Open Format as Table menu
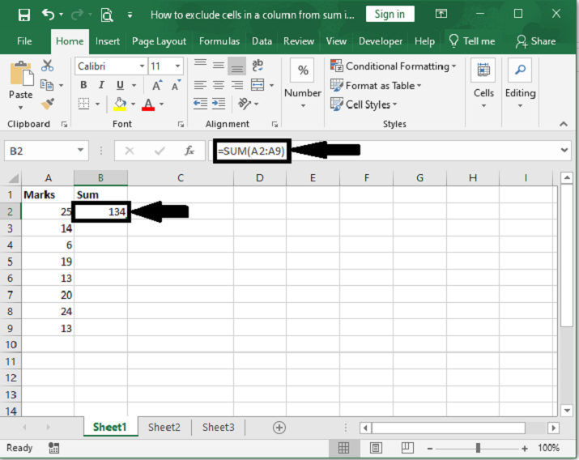This screenshot has width=579, height=460. coord(376,86)
